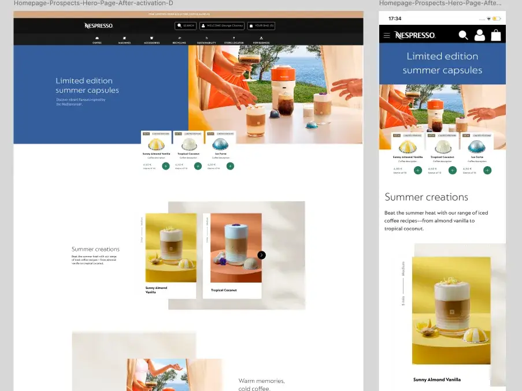Screen dimensions: 522x391
Task: Add Sunny Almond Vanilla to bag on desktop
Action: coord(166,166)
